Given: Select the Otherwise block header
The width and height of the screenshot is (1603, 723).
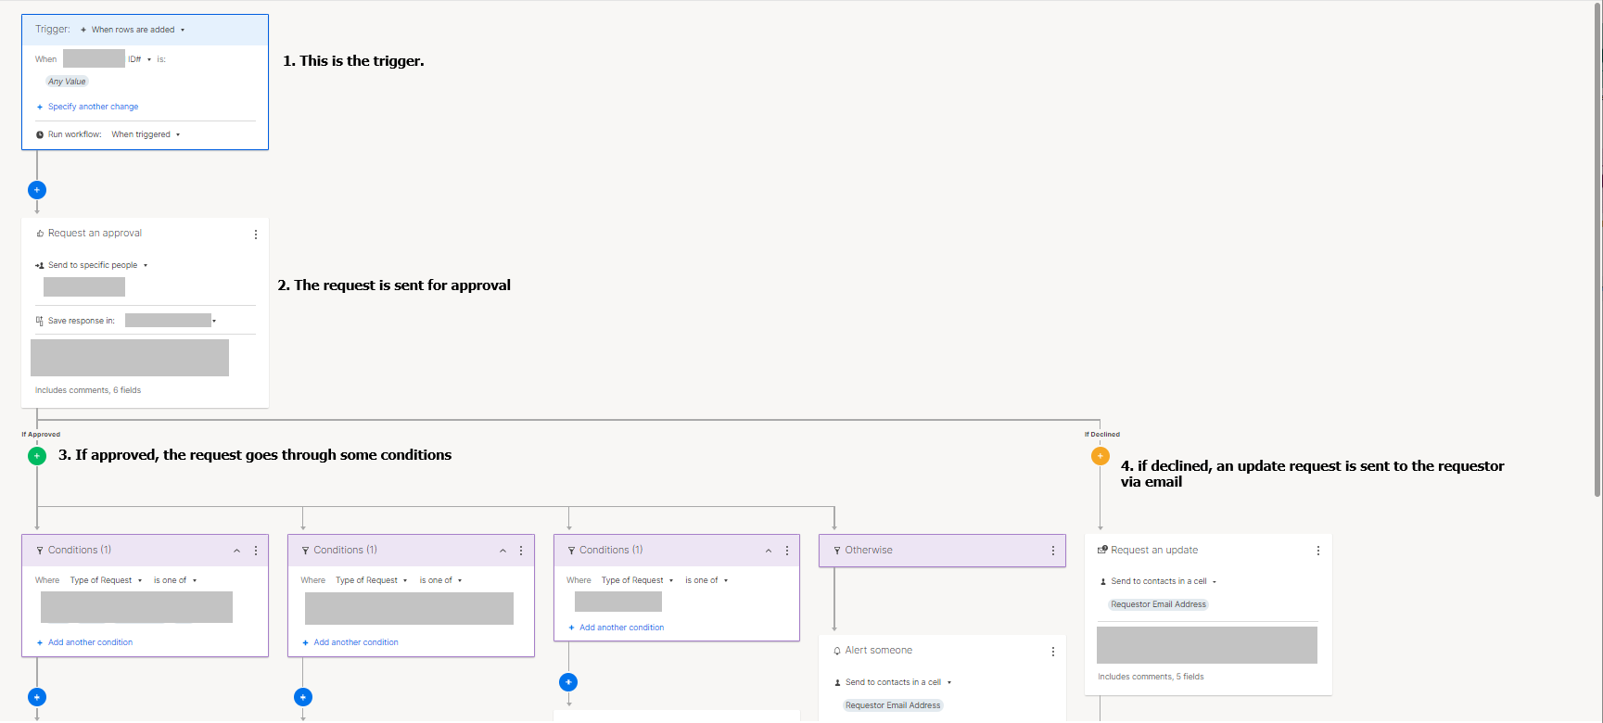Looking at the screenshot, I should [x=942, y=551].
